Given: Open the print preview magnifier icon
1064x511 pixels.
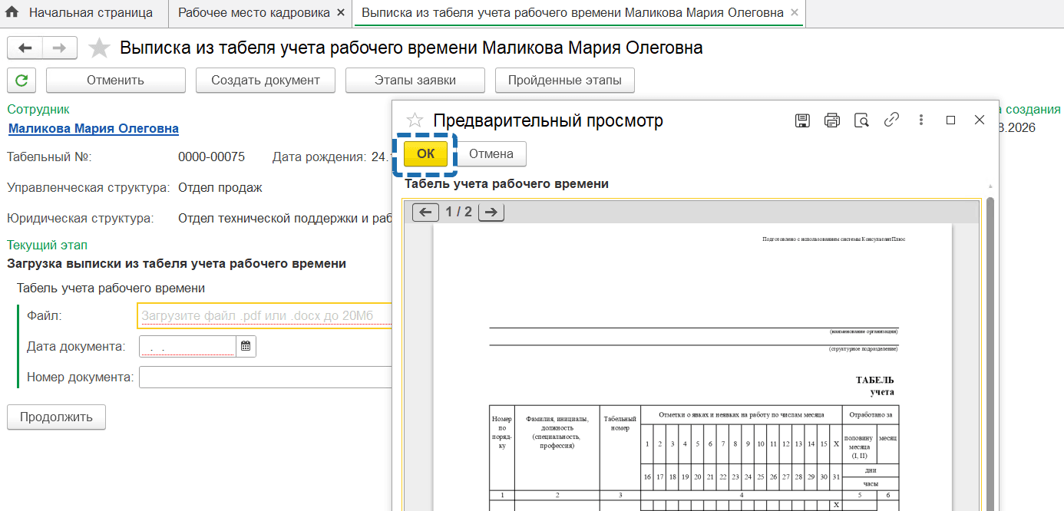Looking at the screenshot, I should click(861, 120).
